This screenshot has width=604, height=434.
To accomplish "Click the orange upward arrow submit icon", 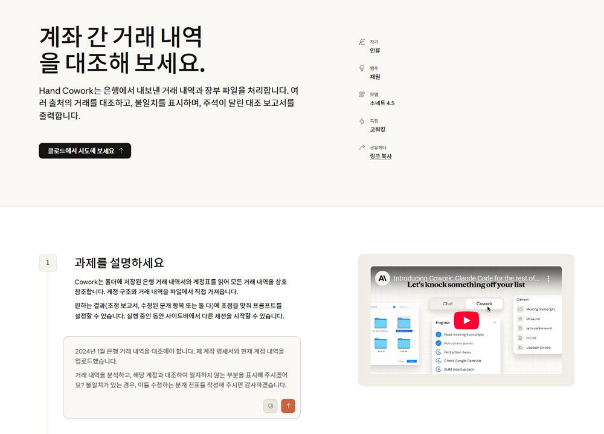I will point(288,406).
